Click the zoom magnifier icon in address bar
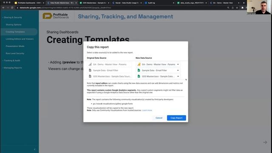272x153 pixels. click(x=228, y=8)
